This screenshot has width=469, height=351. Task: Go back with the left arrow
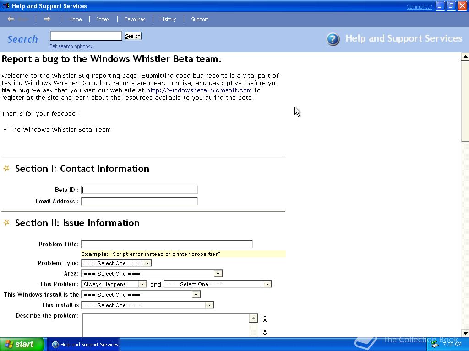pyautogui.click(x=11, y=19)
